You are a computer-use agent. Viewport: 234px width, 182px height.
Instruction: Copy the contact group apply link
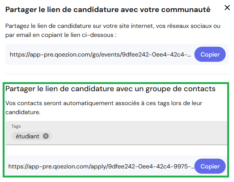coord(210,166)
